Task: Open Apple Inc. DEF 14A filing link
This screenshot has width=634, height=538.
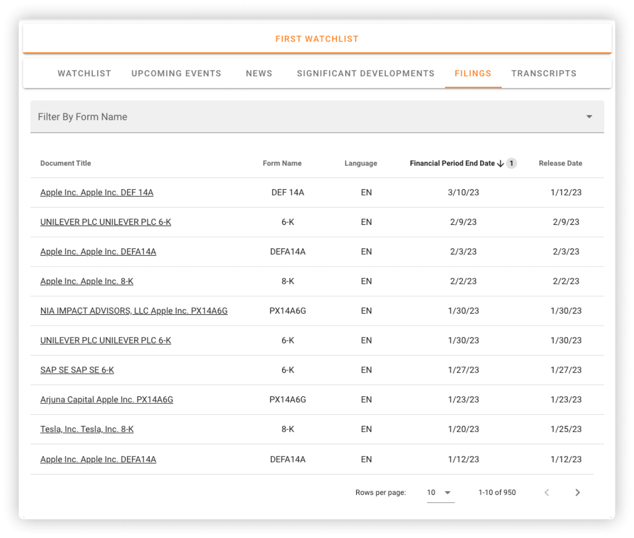Action: [x=97, y=193]
